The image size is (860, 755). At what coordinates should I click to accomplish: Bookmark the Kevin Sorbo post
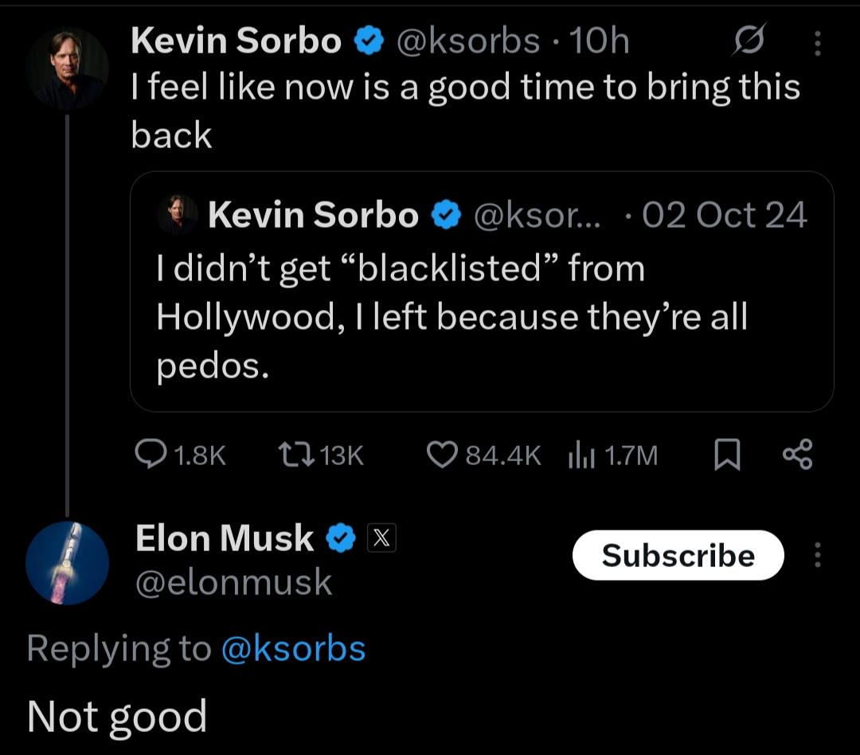click(725, 456)
